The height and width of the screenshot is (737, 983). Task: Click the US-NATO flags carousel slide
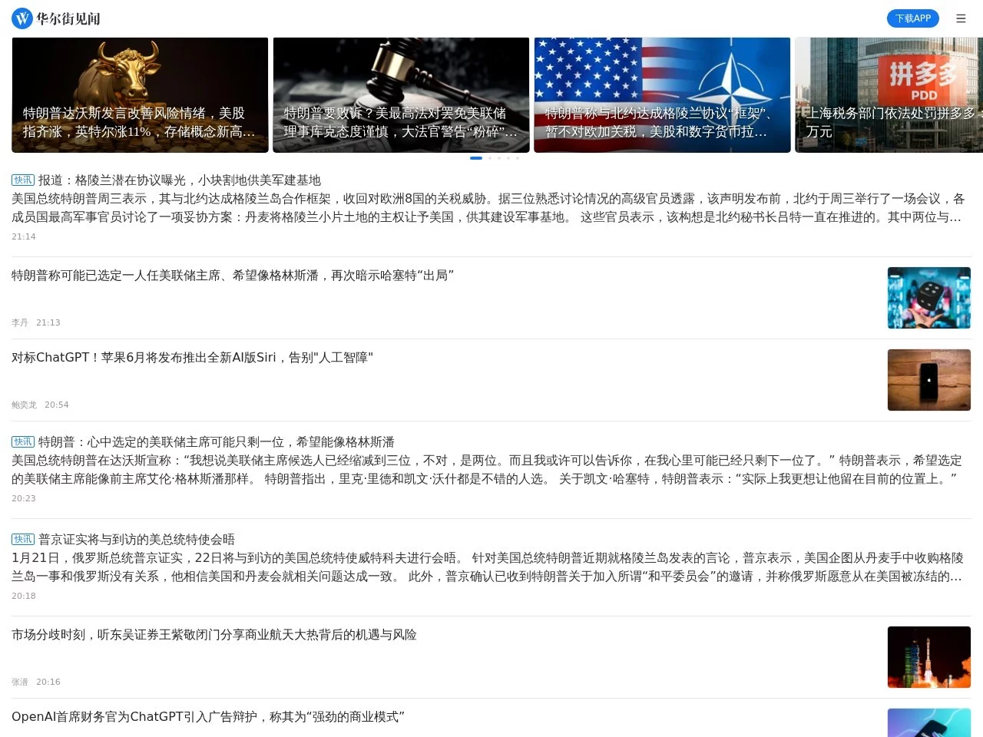click(x=662, y=94)
